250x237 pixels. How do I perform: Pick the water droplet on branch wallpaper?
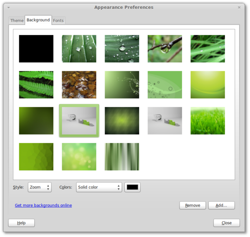point(165,48)
